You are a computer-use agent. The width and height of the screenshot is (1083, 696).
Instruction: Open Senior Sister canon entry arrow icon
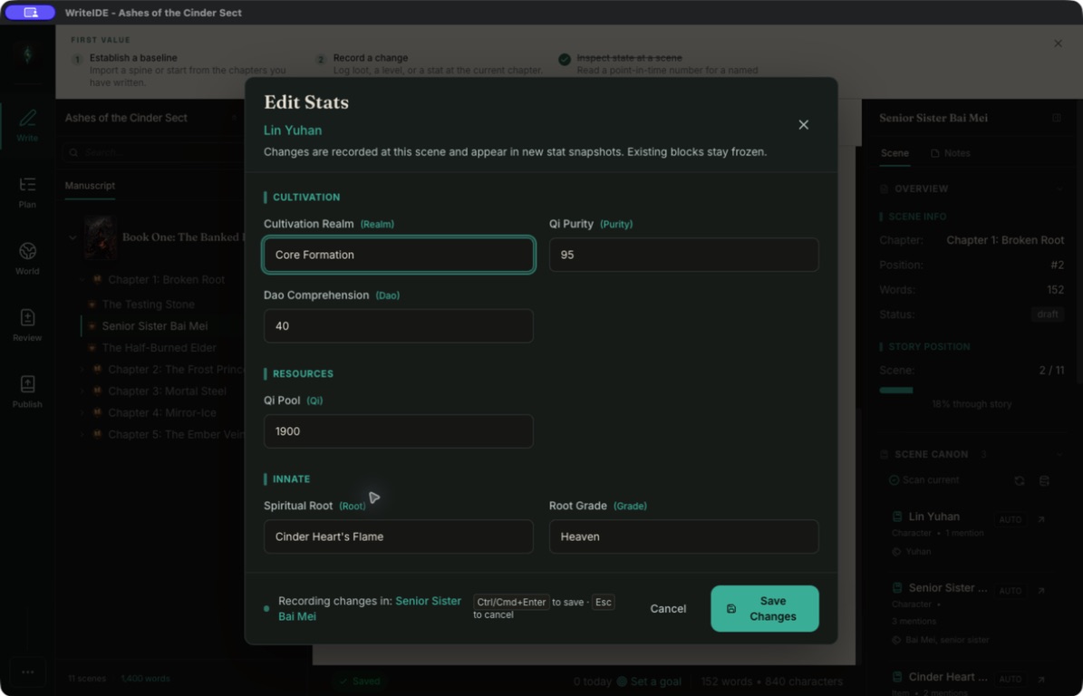click(1041, 590)
